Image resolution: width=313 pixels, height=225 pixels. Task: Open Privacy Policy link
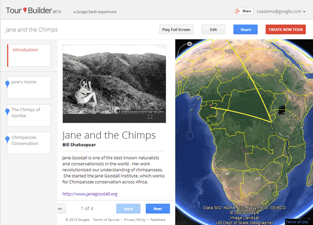click(135, 220)
